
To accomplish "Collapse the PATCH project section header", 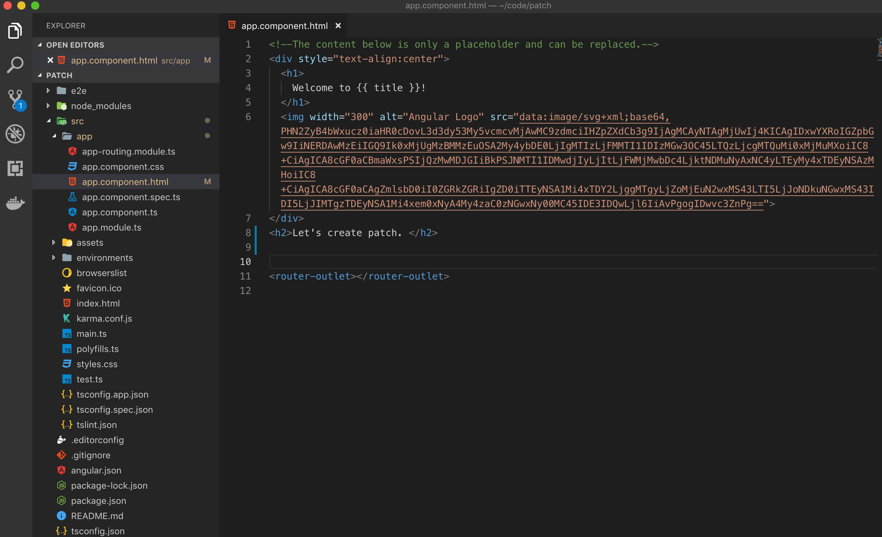I will click(40, 75).
